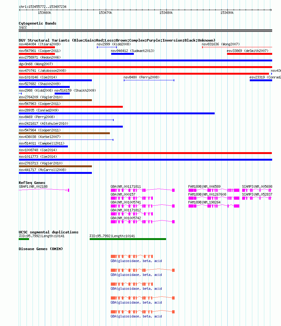Click the nsv464084 (Itsara2009) variant label

(x=39, y=44)
